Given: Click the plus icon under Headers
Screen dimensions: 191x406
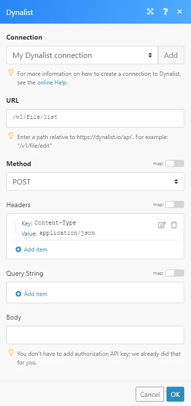Looking at the screenshot, I should click(x=18, y=250).
